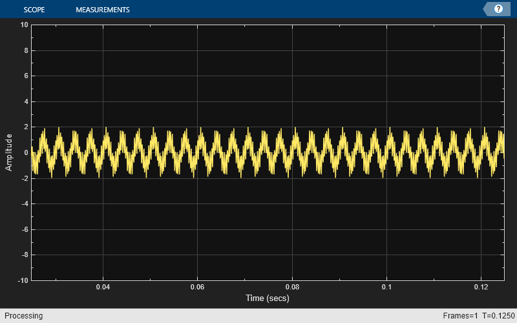
Task: Click the x-axis tick label 0.08
Action: (293, 287)
